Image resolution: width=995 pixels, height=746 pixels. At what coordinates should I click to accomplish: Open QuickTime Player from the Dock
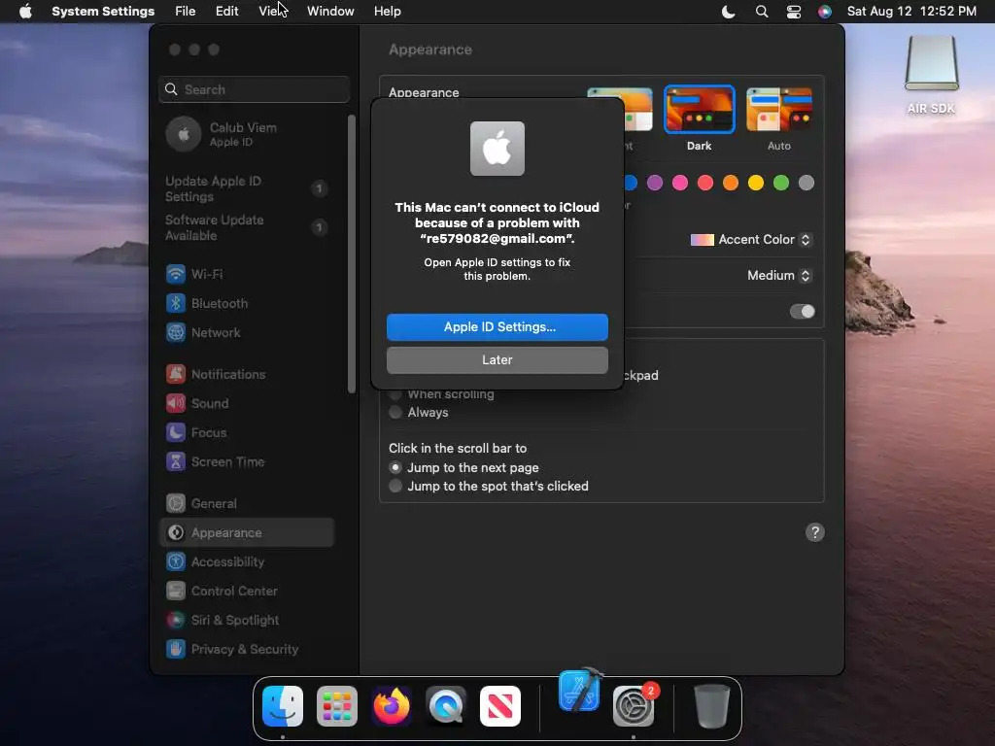coord(445,706)
